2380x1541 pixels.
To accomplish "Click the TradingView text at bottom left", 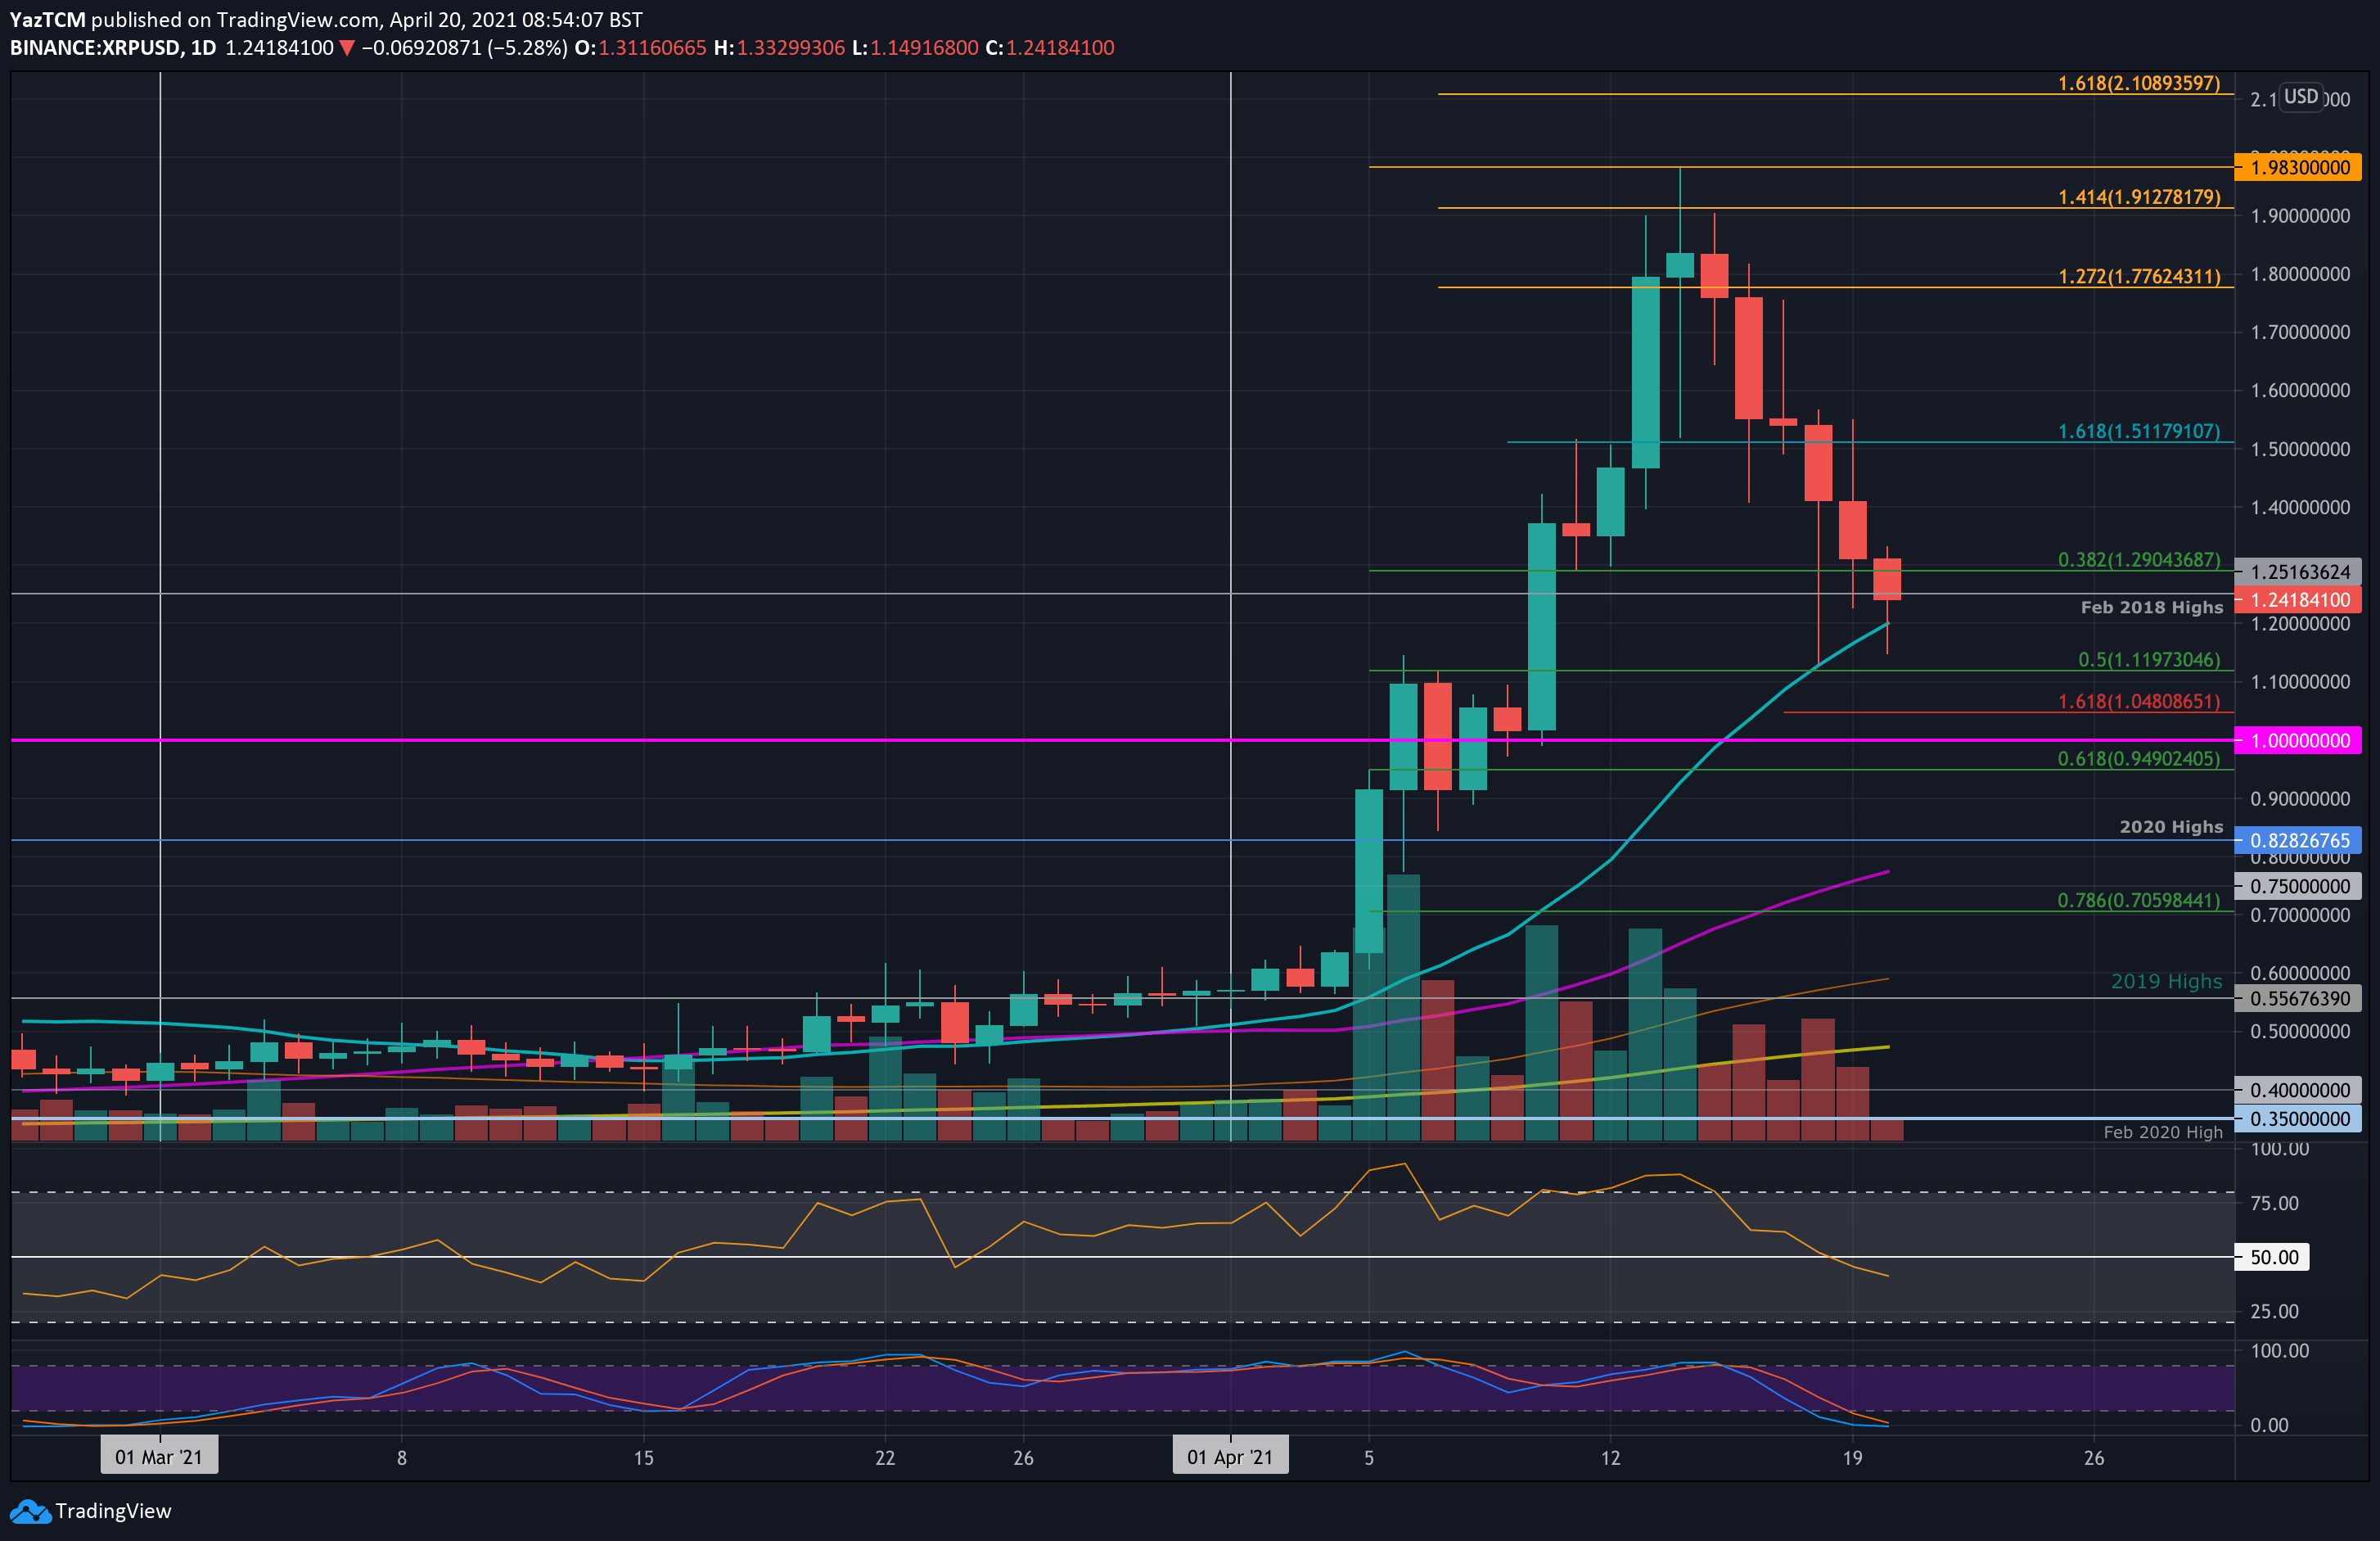I will click(113, 1511).
